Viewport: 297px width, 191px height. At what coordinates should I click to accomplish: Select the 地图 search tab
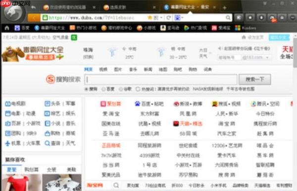[163, 69]
